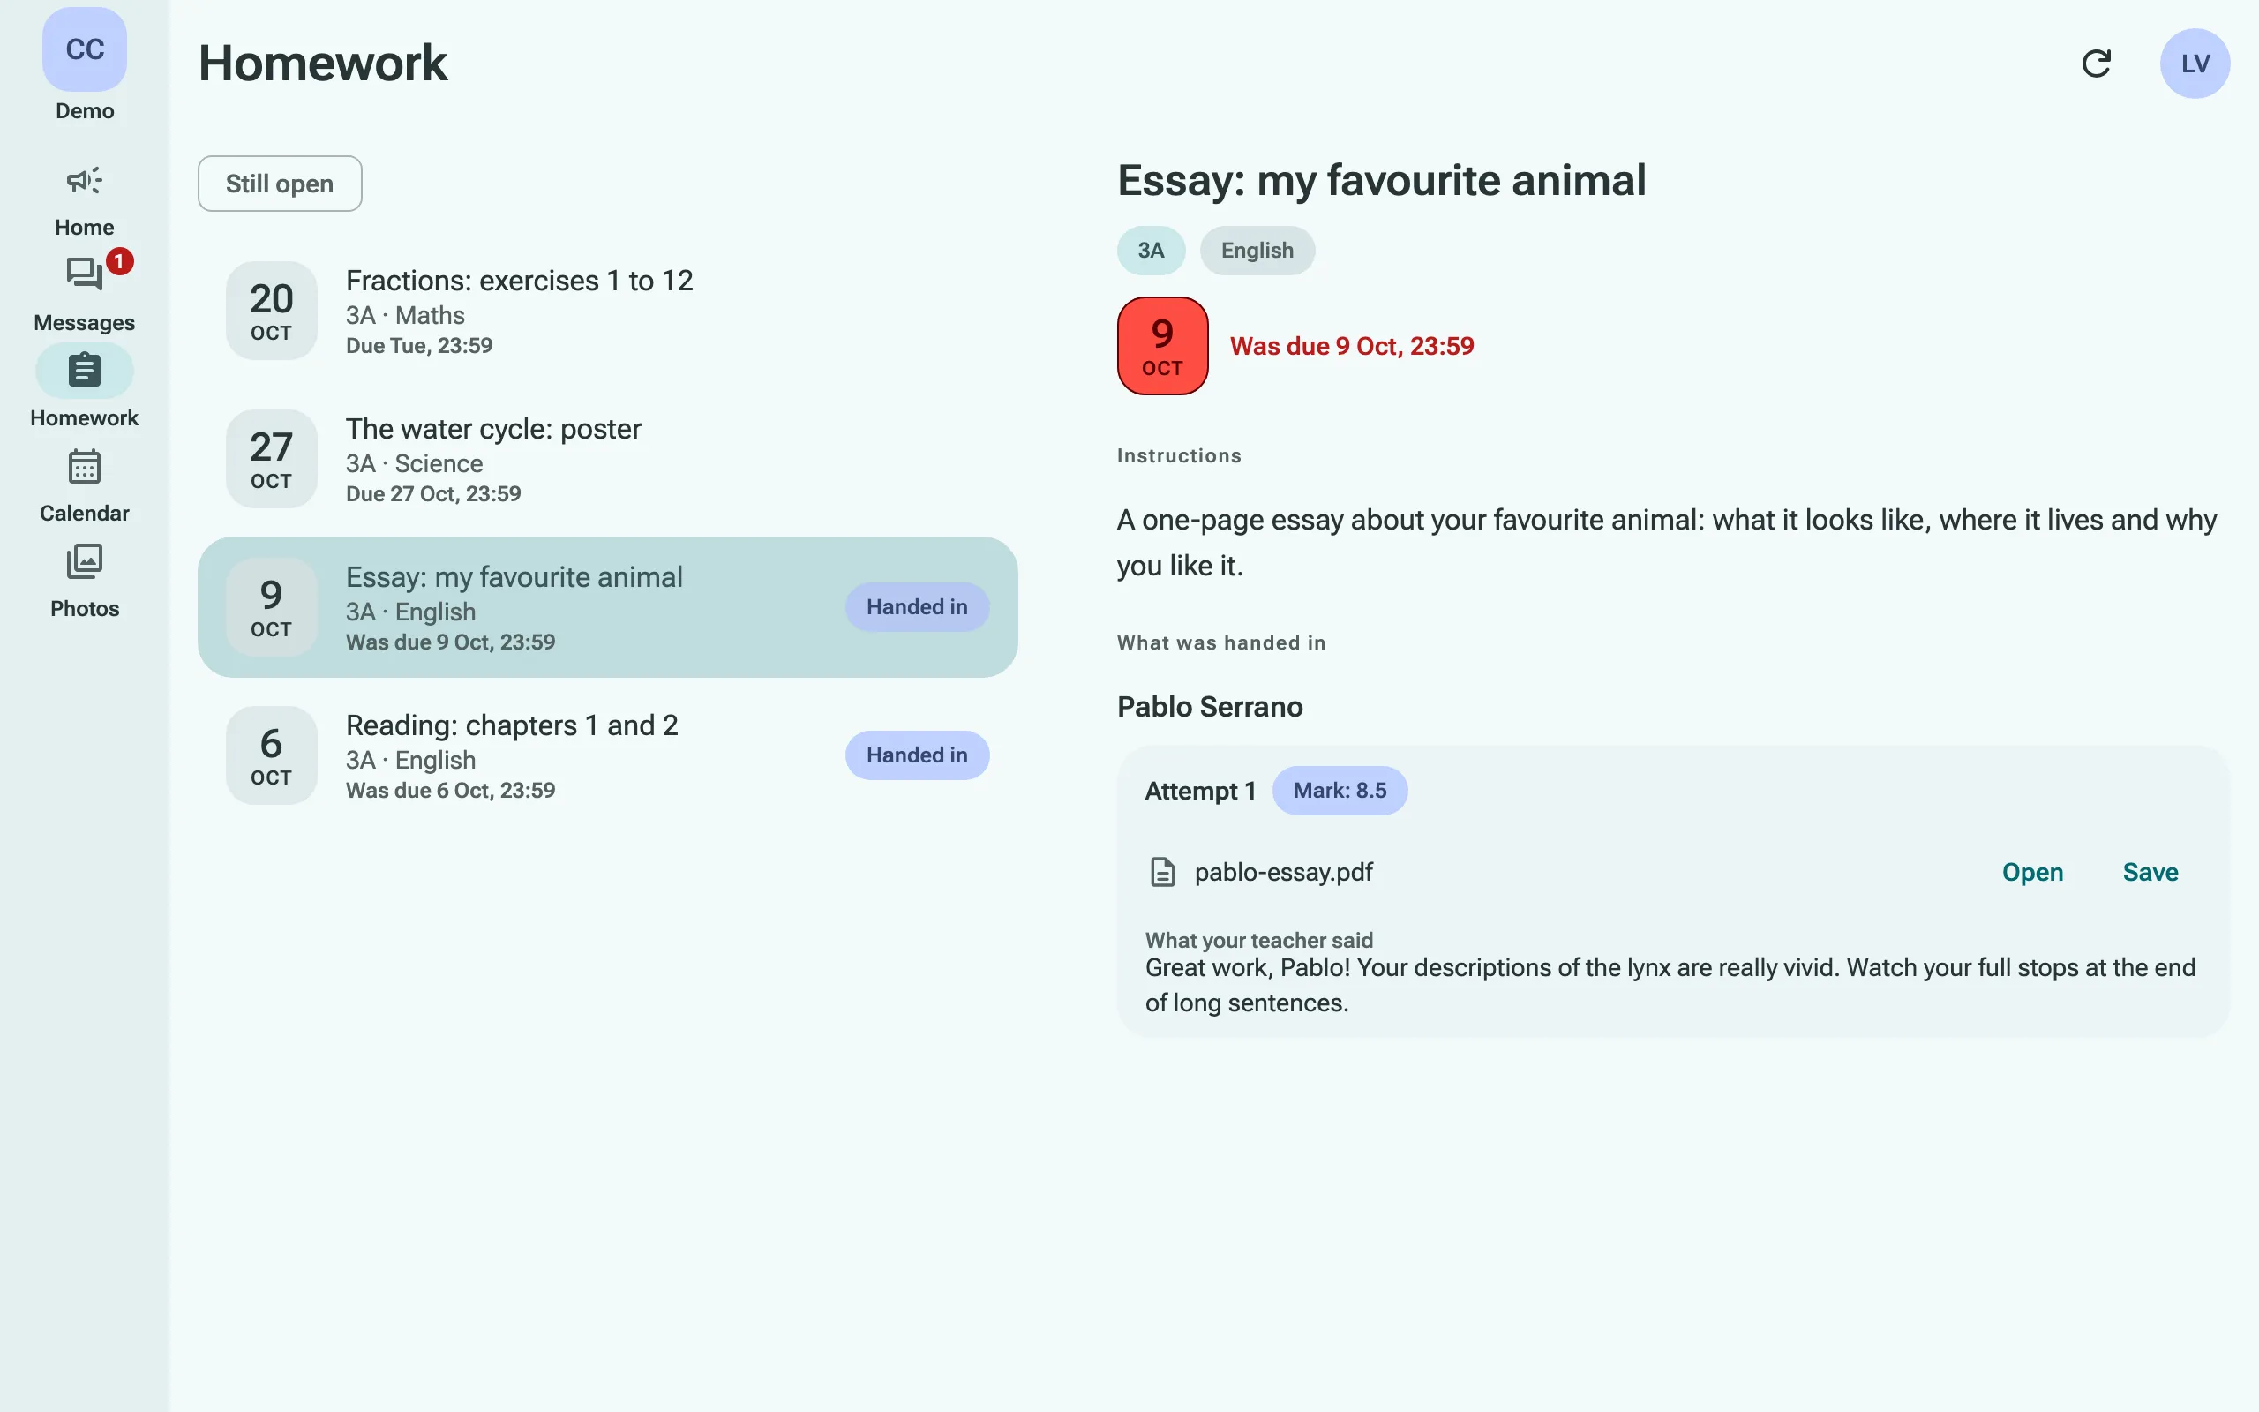This screenshot has height=1412, width=2259.
Task: Select the Homework clipboard icon
Action: tap(84, 371)
